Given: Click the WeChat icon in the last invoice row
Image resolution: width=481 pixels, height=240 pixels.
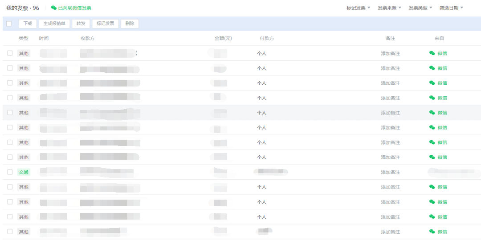Looking at the screenshot, I should tap(432, 232).
